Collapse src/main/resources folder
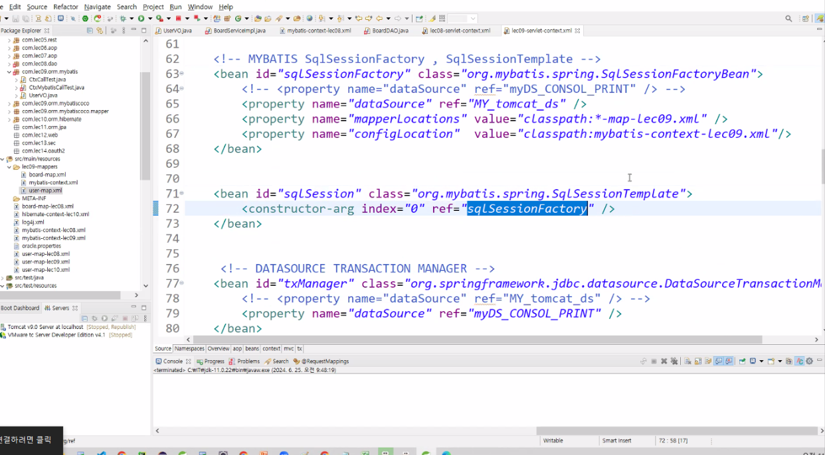The height and width of the screenshot is (455, 825). click(3, 159)
